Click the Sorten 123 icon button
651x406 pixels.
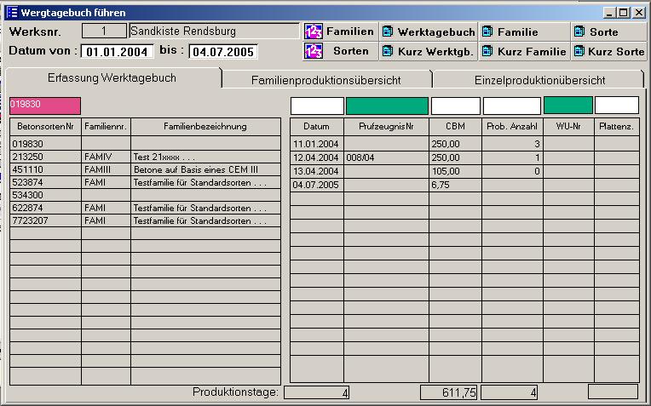click(x=314, y=51)
